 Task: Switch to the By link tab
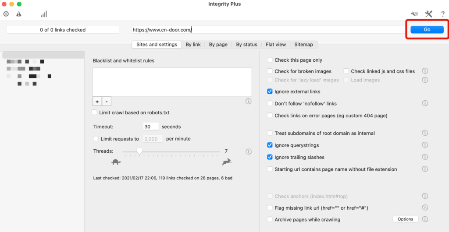point(193,45)
